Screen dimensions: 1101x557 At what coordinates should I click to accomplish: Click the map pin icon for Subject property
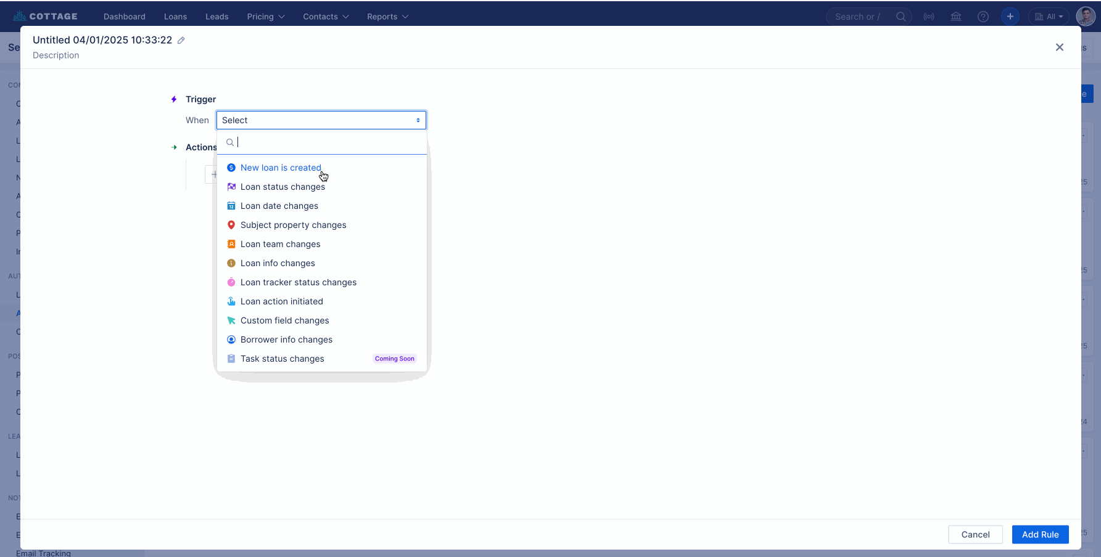(231, 225)
